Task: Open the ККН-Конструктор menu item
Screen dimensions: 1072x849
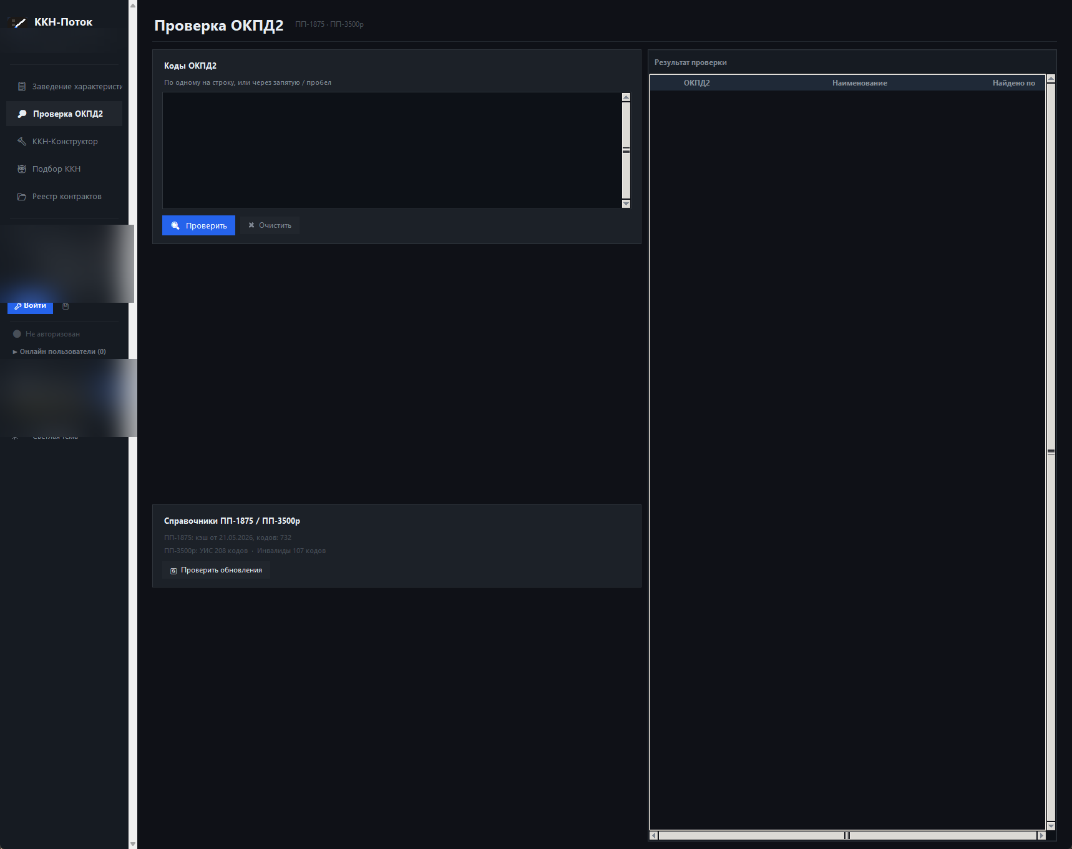Action: pyautogui.click(x=64, y=142)
